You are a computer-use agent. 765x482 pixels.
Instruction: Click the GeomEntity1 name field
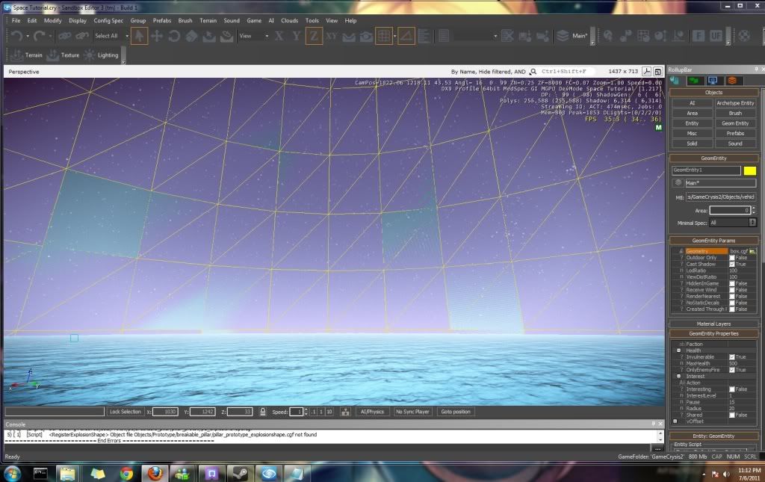(706, 170)
